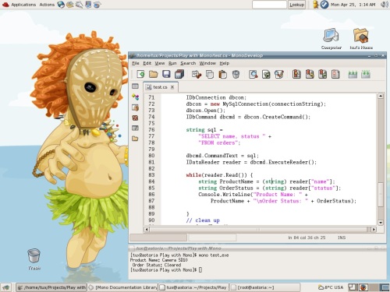This screenshot has height=292, width=390.
Task: Open the View menu
Action: pyautogui.click(x=160, y=63)
